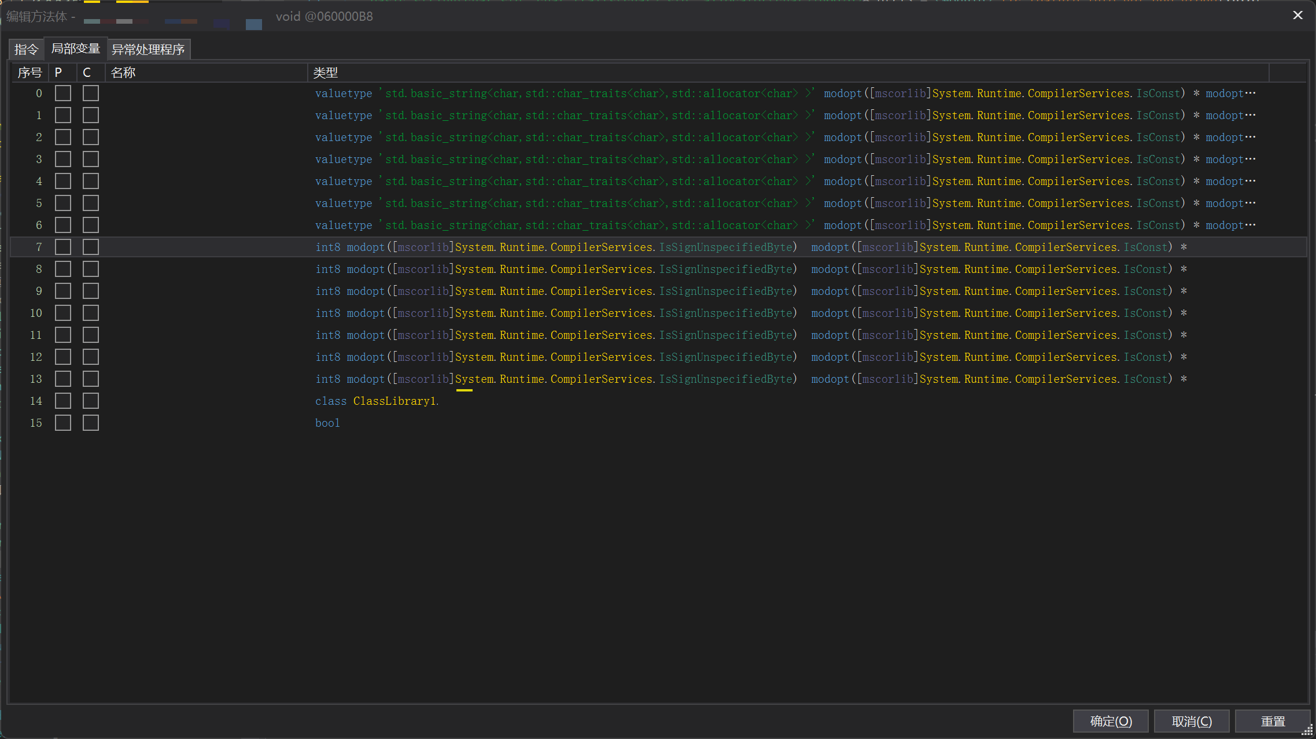Click the 取消(C) button
Viewport: 1316px width, 739px height.
(1192, 721)
